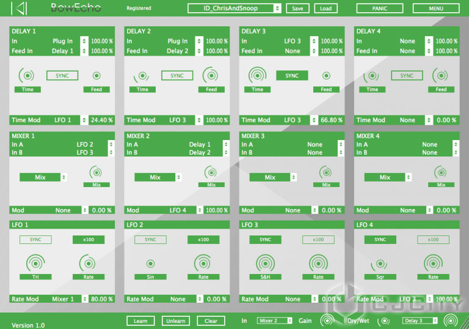This screenshot has height=329, width=469.
Task: Click the LFO 2 Sin waveform knob
Action: pos(150,264)
